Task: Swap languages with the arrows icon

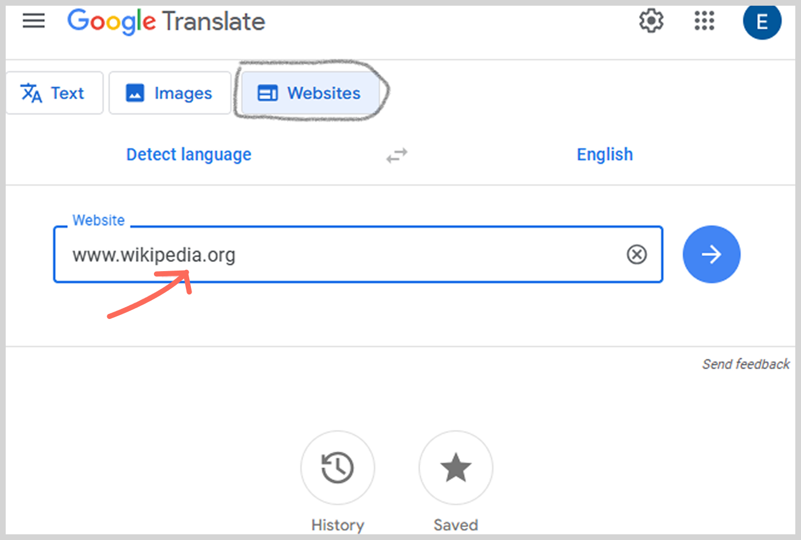Action: click(397, 155)
